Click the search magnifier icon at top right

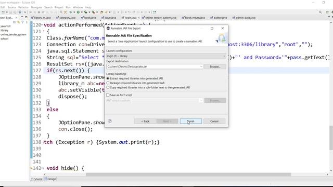[321, 12]
